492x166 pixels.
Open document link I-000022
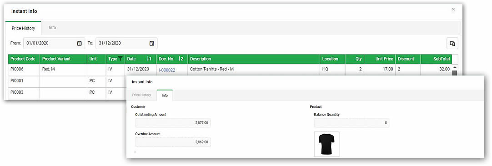point(167,70)
